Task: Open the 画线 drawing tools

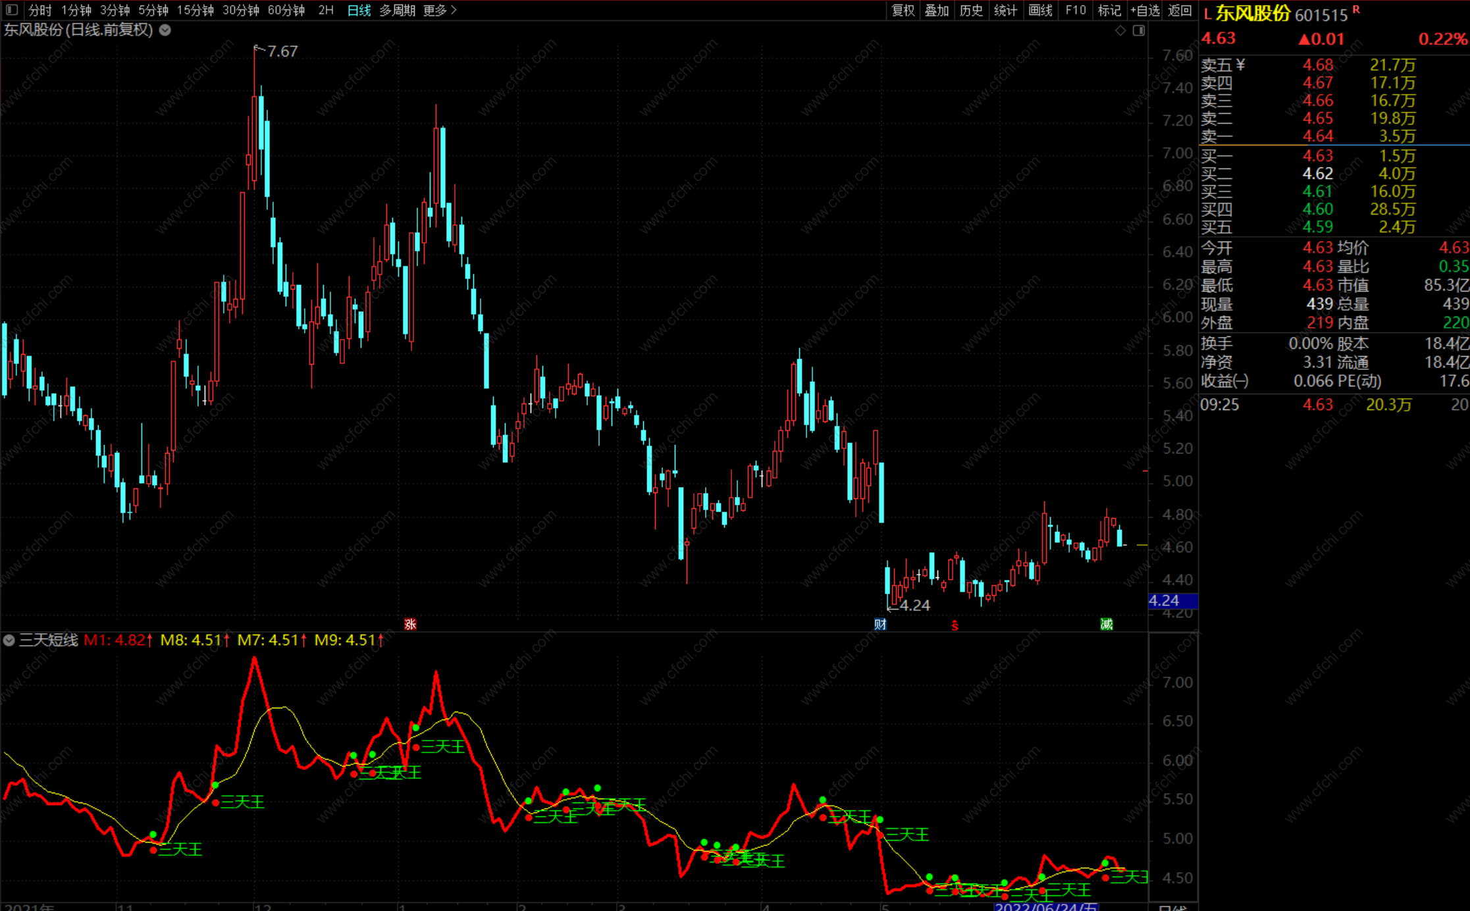Action: (x=1040, y=10)
